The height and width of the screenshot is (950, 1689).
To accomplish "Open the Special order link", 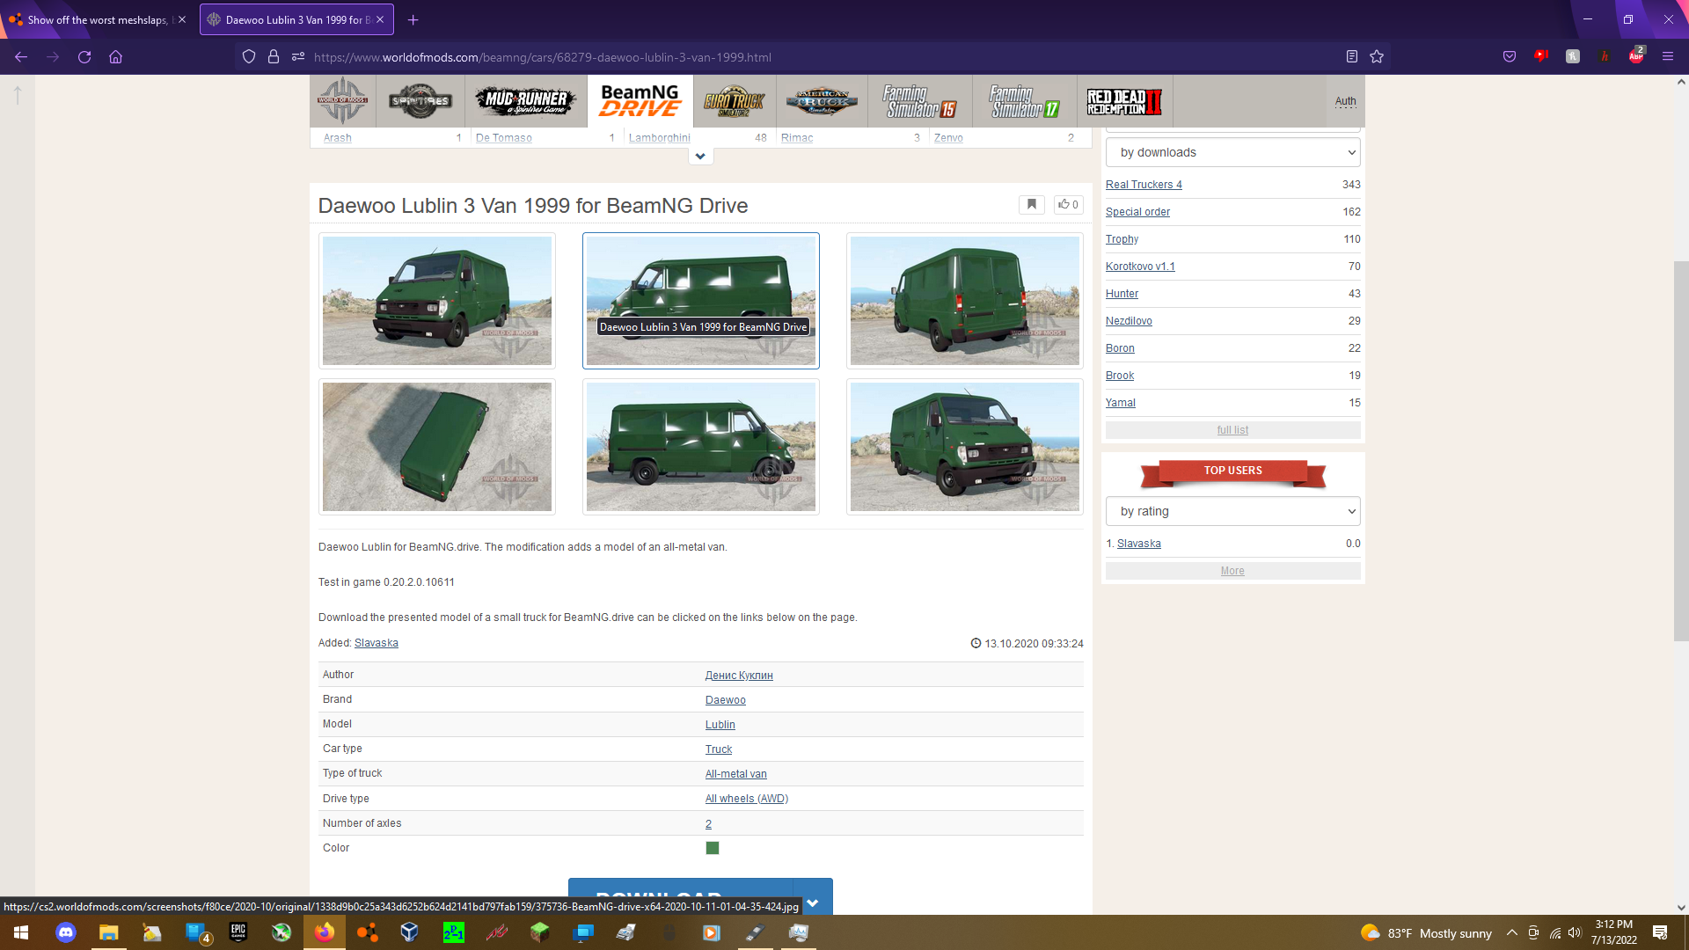I will (1137, 212).
